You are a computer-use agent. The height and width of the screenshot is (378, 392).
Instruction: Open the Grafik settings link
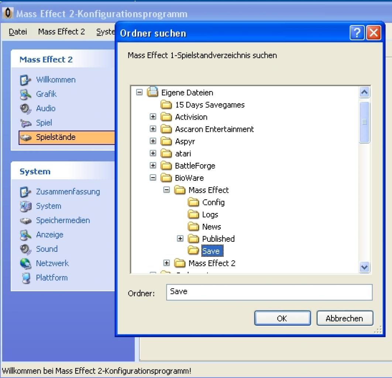point(46,94)
